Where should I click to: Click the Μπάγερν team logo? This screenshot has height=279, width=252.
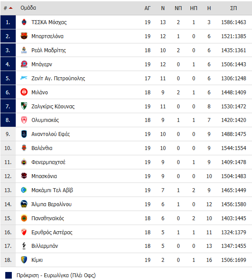[x=24, y=64]
